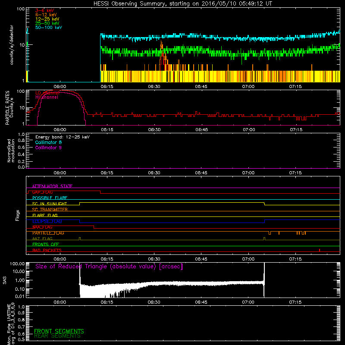Select the Collimator 8 legend entry
Image resolution: width=345 pixels, height=345 pixels.
pyautogui.click(x=48, y=142)
